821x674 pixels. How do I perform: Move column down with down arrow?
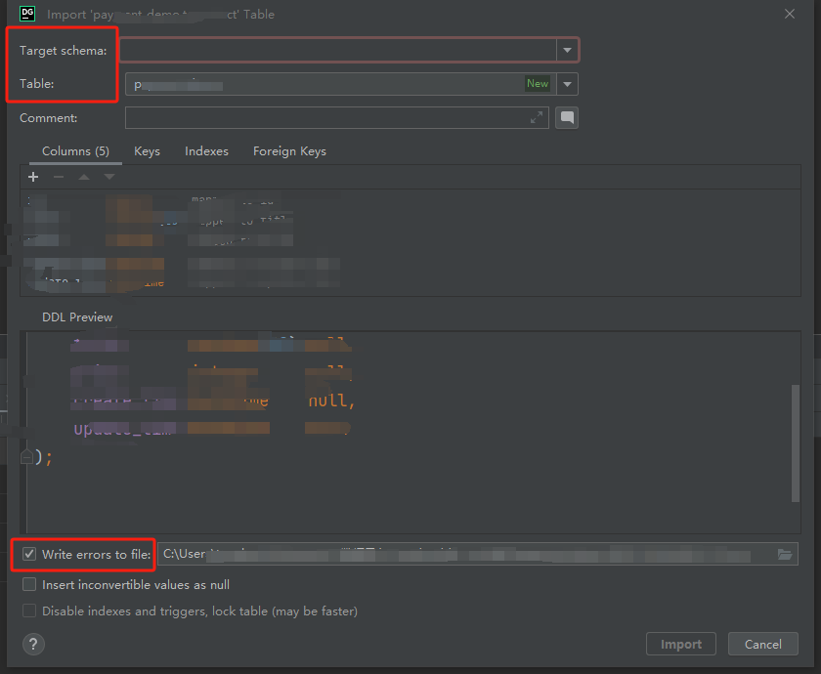click(x=108, y=177)
